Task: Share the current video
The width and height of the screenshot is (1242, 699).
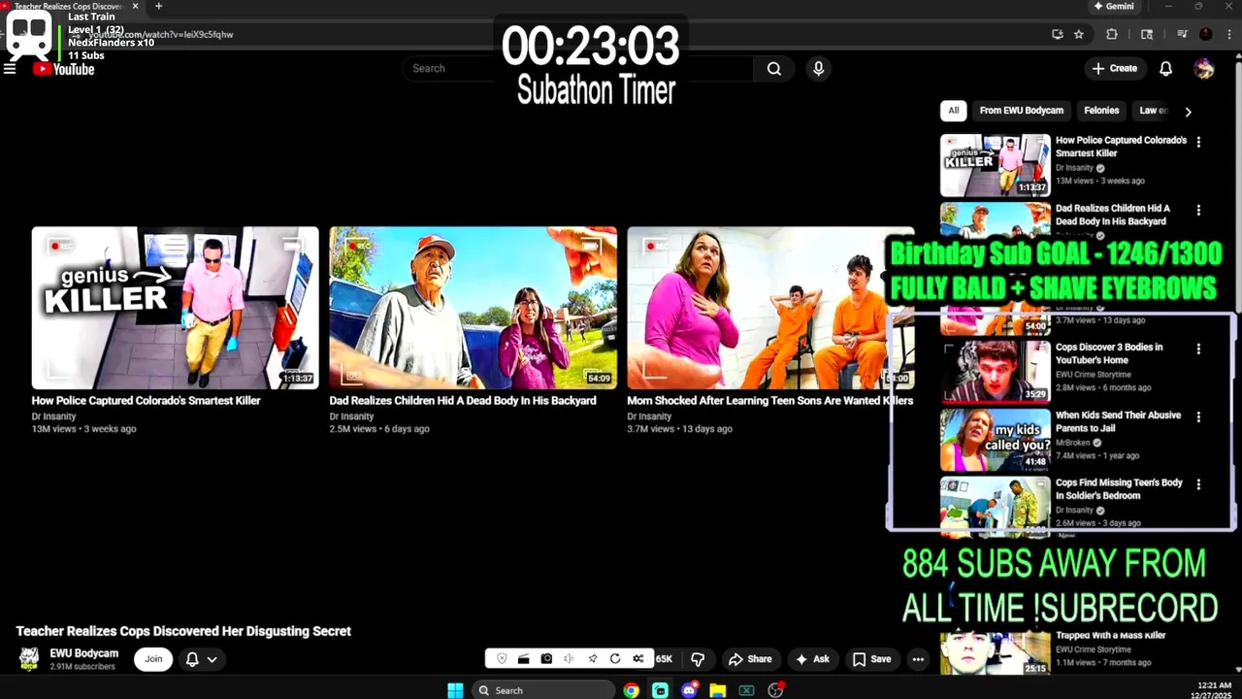Action: tap(750, 659)
